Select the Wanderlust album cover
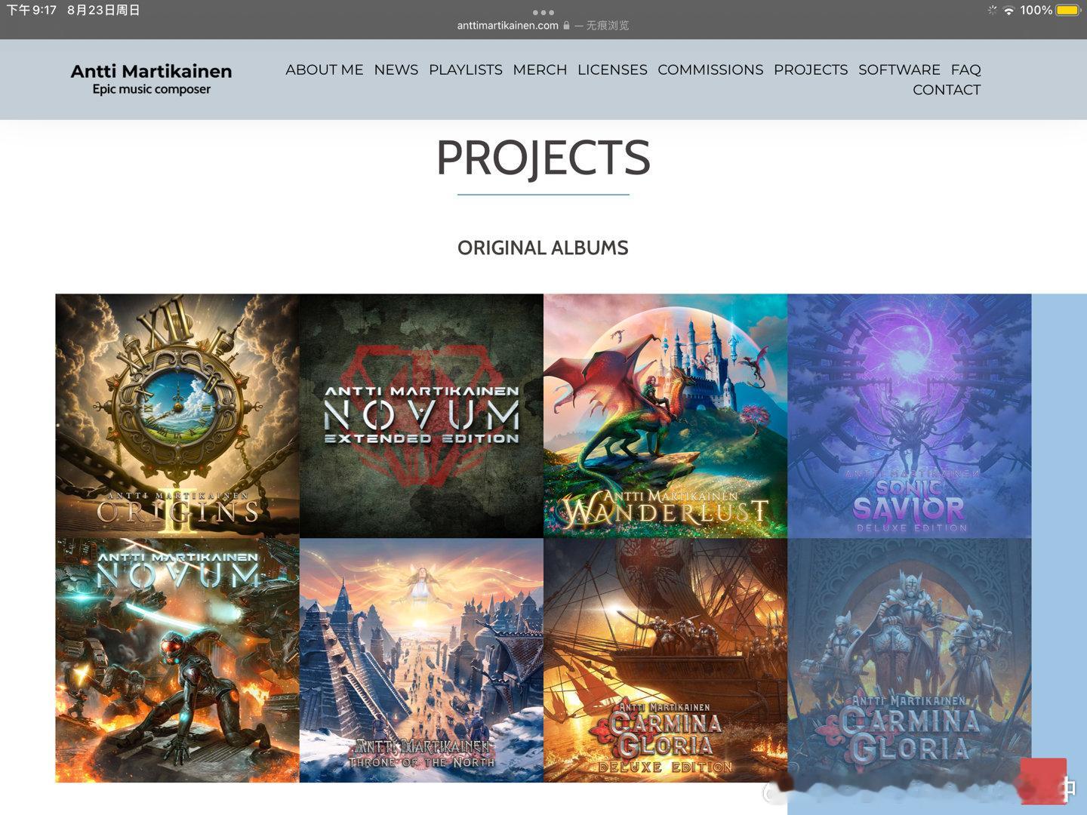 coord(665,416)
